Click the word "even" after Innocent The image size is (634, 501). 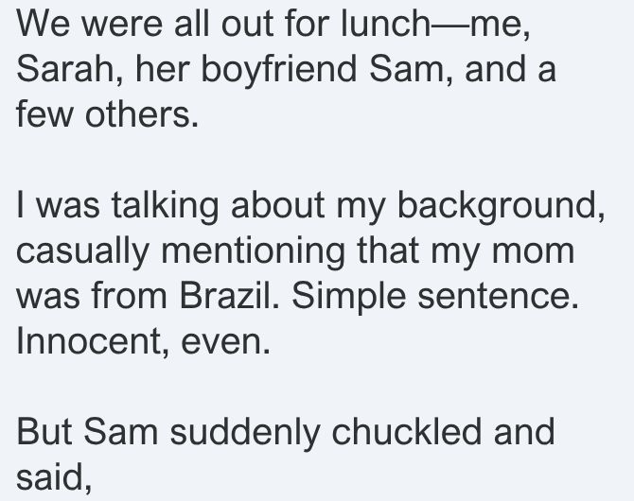(225, 341)
